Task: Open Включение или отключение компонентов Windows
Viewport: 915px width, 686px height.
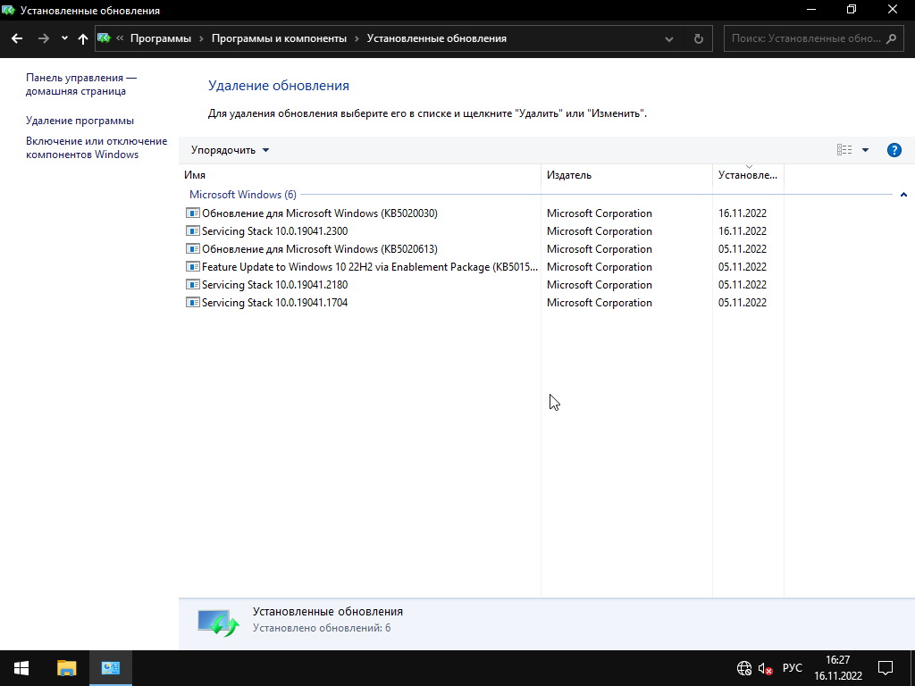Action: [x=96, y=147]
